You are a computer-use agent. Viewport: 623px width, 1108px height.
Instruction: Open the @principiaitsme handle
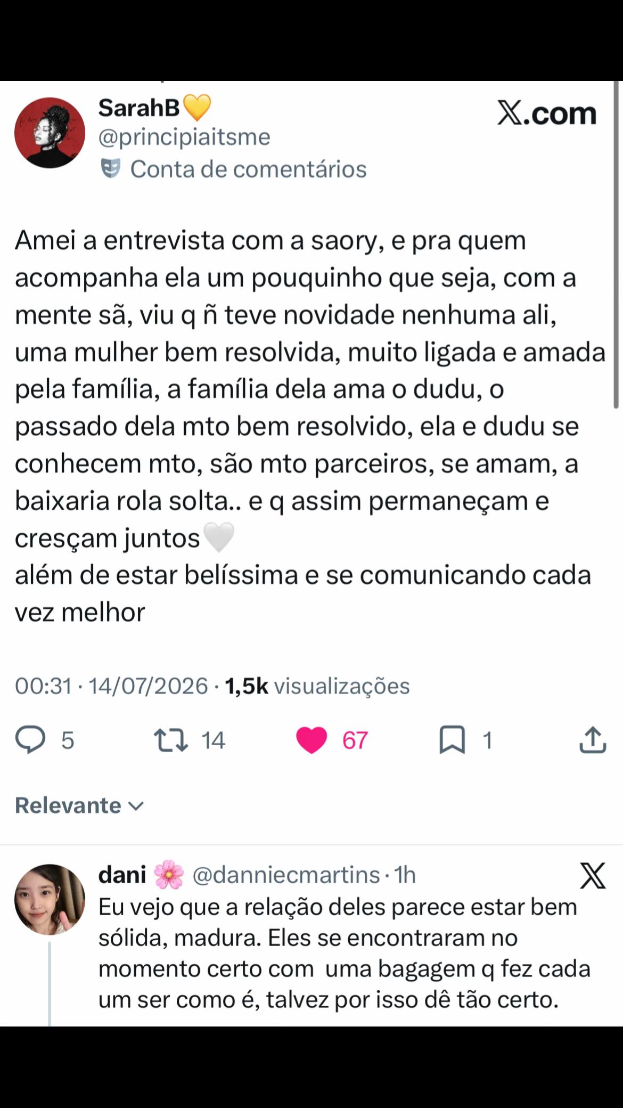pos(184,137)
